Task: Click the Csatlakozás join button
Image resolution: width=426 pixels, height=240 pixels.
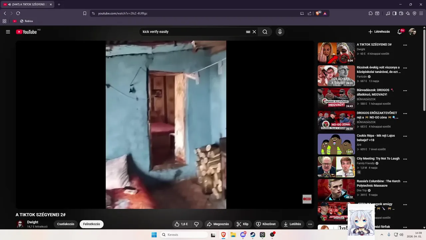Action: (x=66, y=224)
